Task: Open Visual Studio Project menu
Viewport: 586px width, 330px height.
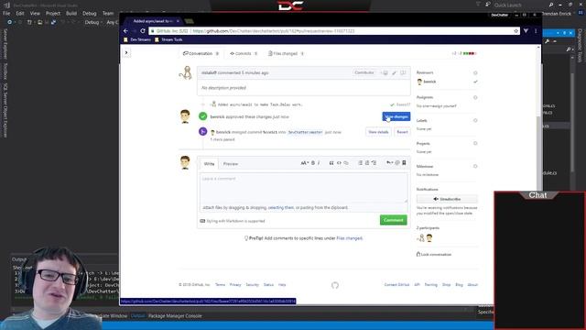Action: [53, 14]
